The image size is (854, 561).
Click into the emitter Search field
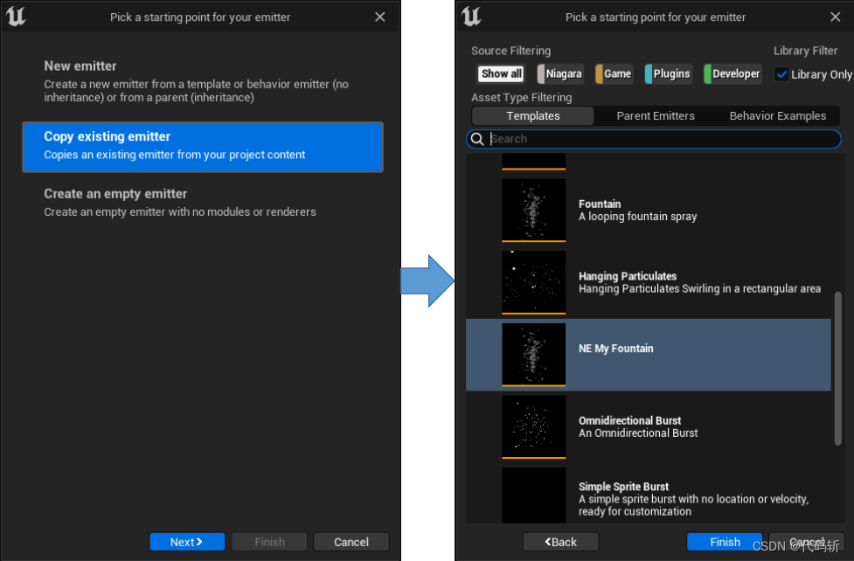coord(654,139)
